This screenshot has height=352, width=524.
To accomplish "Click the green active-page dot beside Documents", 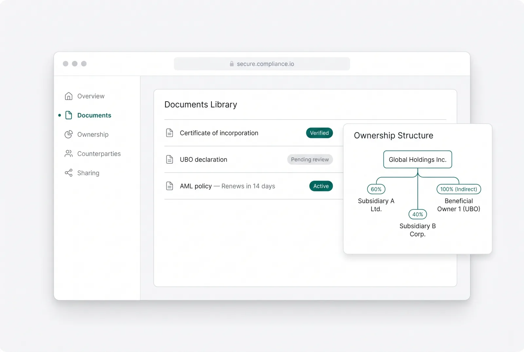I will [x=60, y=115].
